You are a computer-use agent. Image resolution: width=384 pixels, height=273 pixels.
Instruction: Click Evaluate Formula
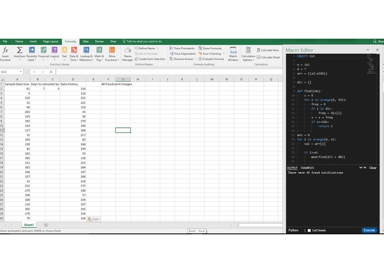tap(211, 59)
